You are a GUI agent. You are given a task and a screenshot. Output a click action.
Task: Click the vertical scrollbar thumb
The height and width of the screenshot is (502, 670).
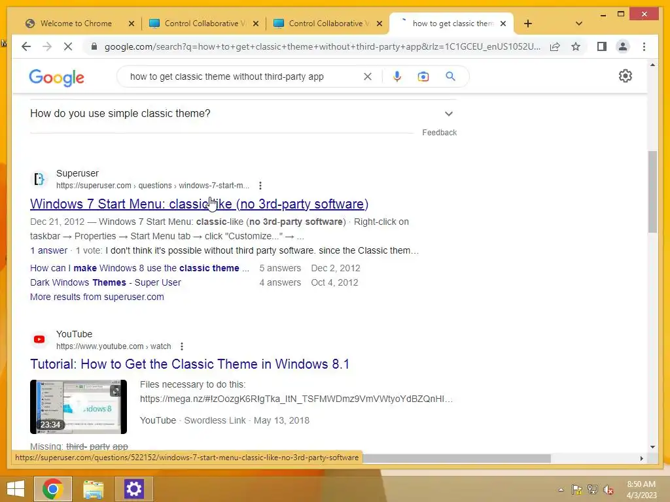[x=652, y=192]
